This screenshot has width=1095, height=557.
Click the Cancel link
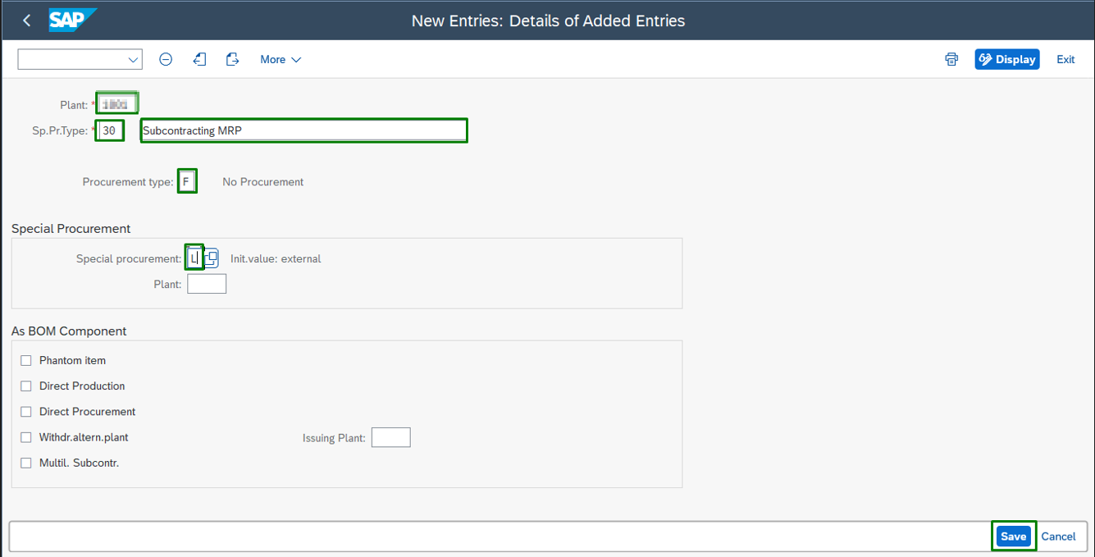coord(1058,536)
